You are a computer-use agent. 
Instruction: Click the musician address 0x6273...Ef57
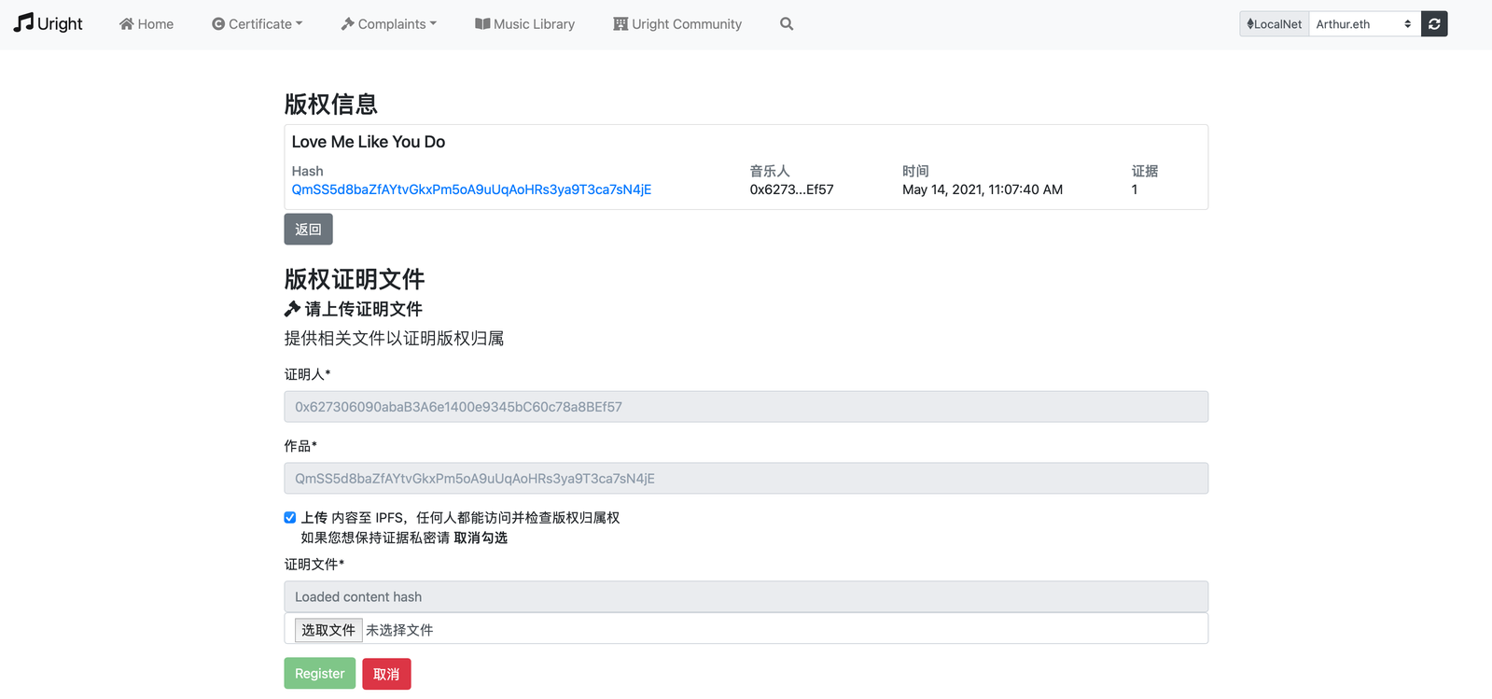coord(791,189)
